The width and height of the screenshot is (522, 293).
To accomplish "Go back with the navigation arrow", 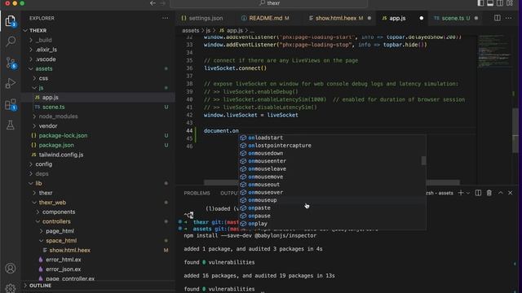I will tap(153, 3).
